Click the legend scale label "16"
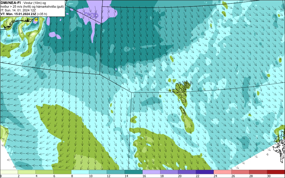The image size is (285, 178). pos(144,176)
